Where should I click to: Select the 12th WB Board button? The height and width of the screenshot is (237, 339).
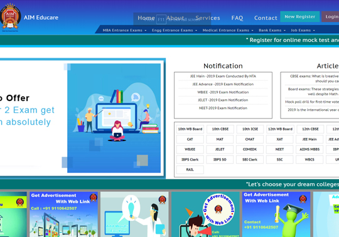pos(280,129)
